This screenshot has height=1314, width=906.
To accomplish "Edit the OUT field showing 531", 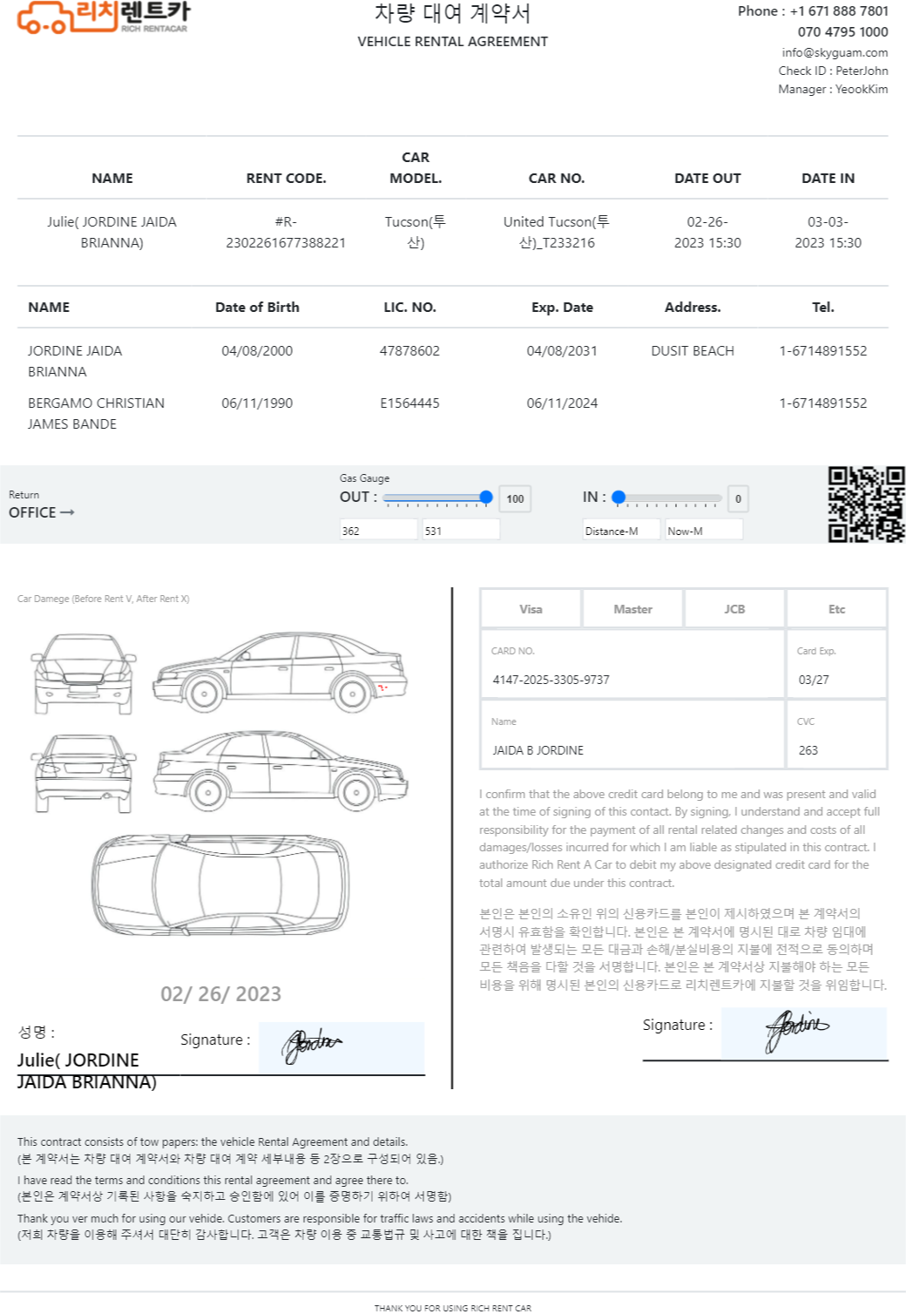I will point(461,530).
